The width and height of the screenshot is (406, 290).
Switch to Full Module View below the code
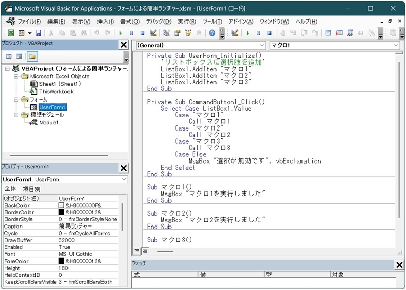point(145,251)
